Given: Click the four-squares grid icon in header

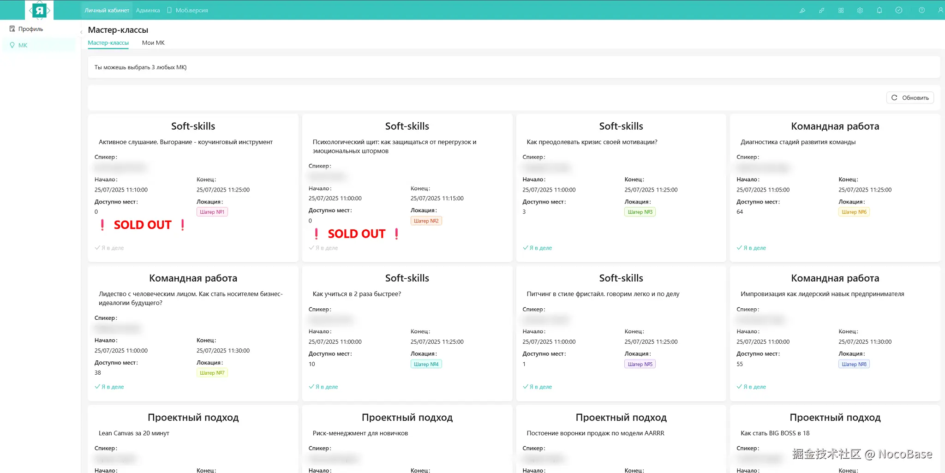Looking at the screenshot, I should coord(841,10).
